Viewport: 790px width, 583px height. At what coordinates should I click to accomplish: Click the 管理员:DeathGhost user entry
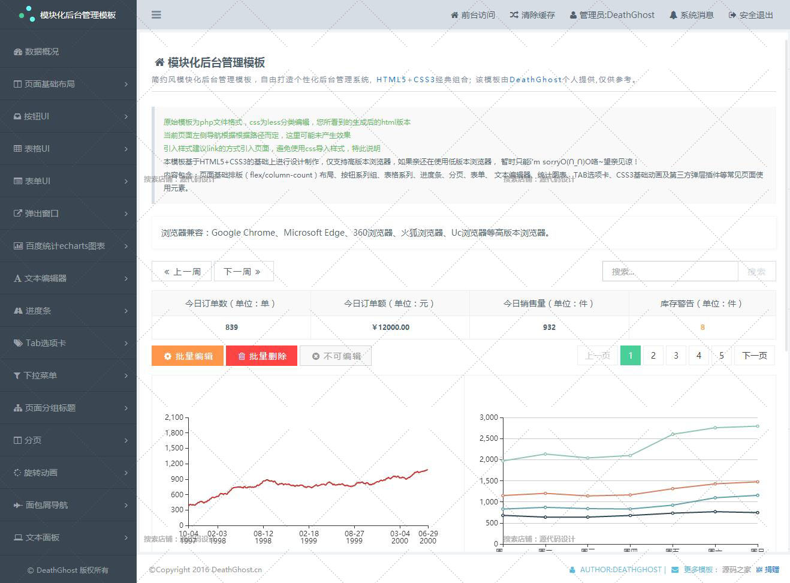612,15
